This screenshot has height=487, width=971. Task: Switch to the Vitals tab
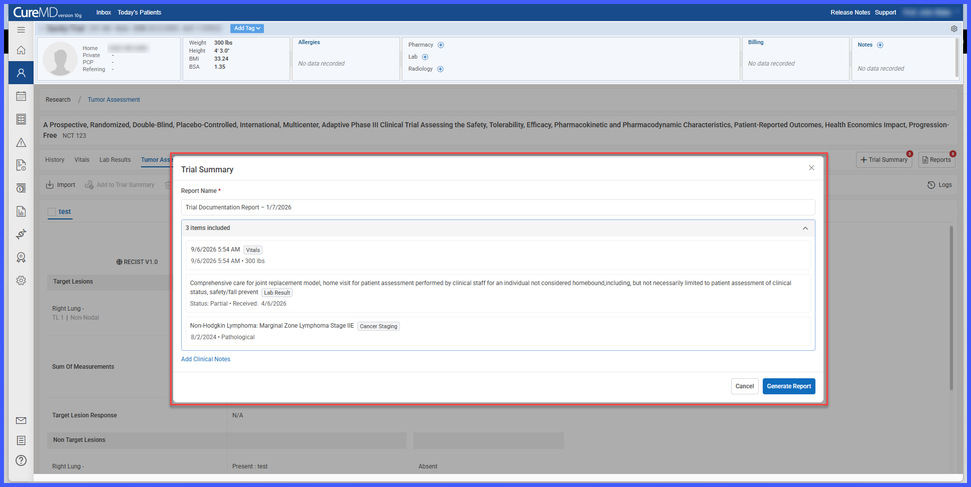coord(82,160)
